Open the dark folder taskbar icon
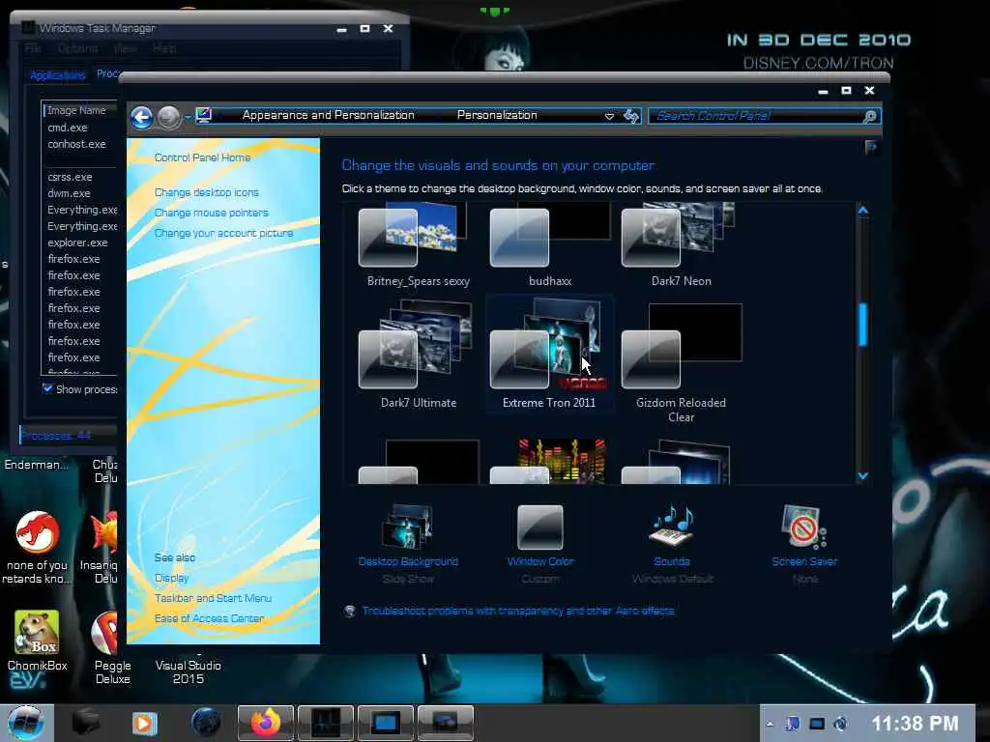Screen dimensions: 990x742 click(85, 723)
